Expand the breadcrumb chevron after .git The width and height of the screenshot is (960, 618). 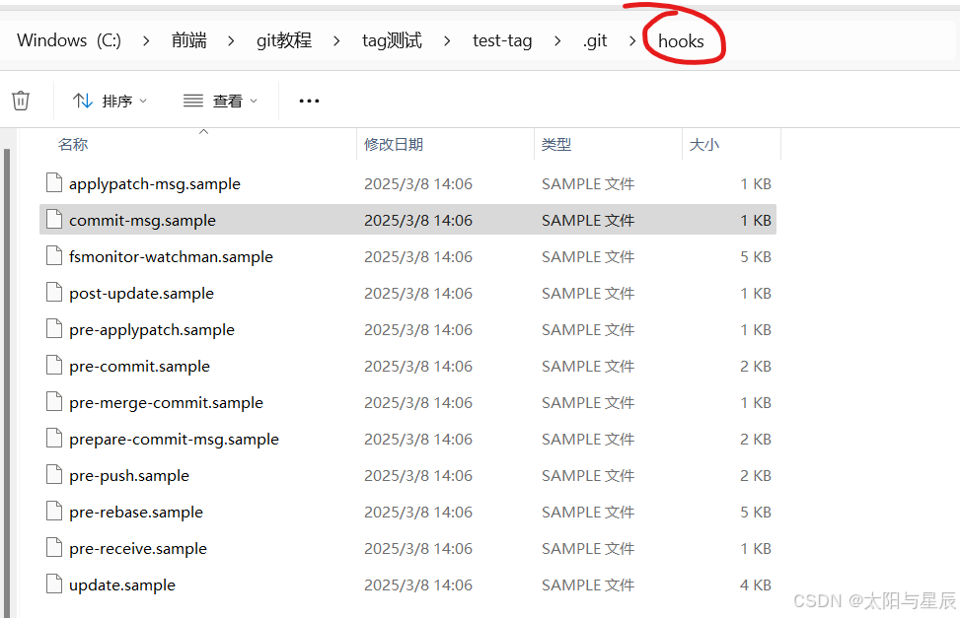(x=631, y=40)
